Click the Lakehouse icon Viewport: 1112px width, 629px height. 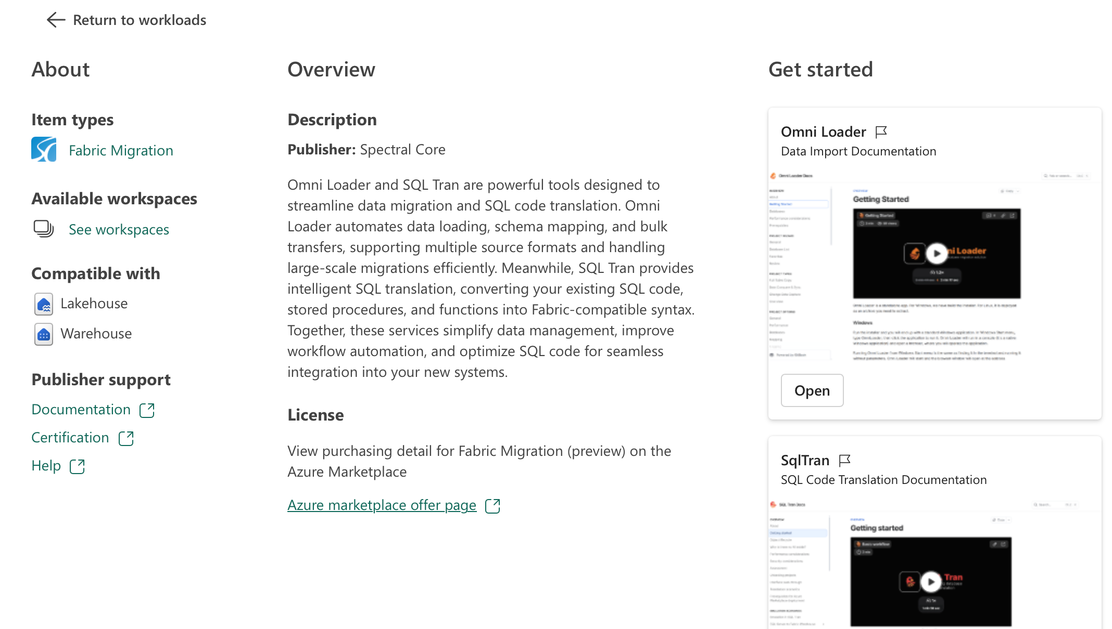point(44,304)
